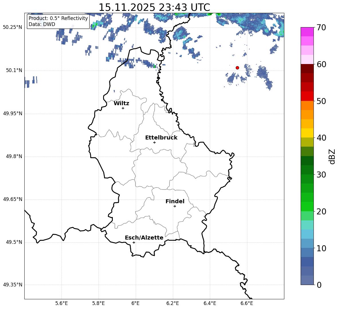The height and width of the screenshot is (309, 339).
Task: Pick the bottom slate-blue swatch at 0
Action: click(x=307, y=280)
